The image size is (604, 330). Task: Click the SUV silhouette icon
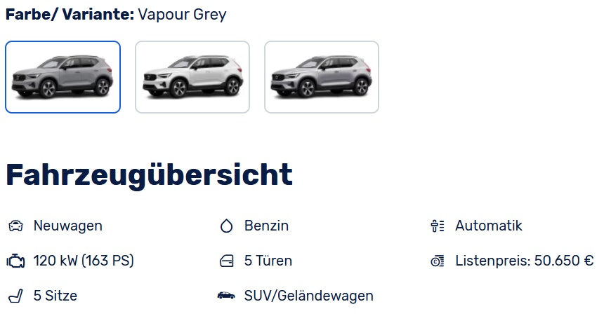coord(226,296)
